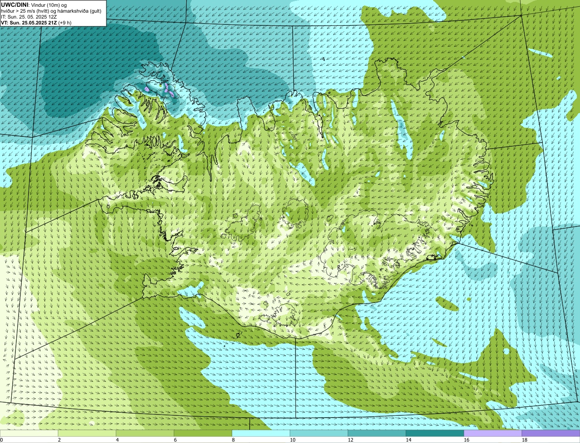
Task: Click the legend tick label "6"
Action: pyautogui.click(x=175, y=440)
